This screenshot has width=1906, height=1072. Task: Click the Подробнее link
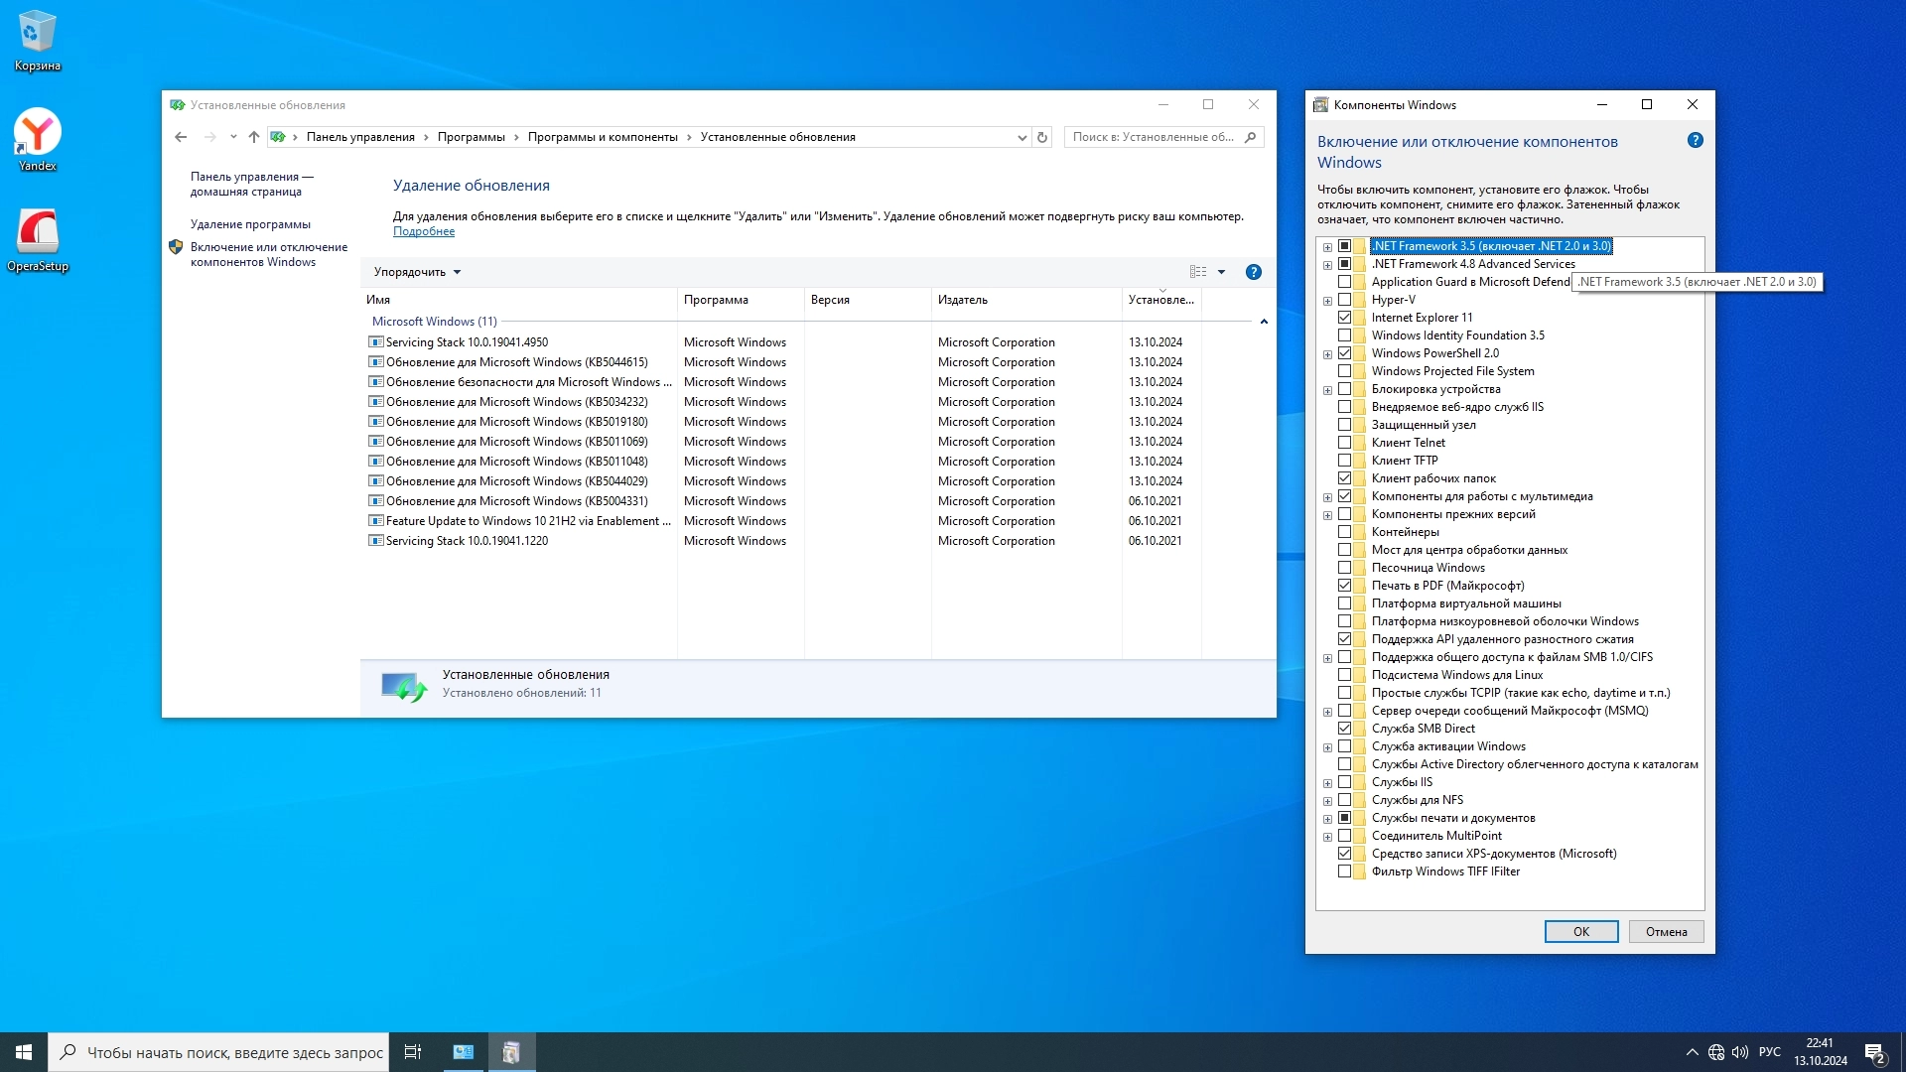tap(424, 231)
